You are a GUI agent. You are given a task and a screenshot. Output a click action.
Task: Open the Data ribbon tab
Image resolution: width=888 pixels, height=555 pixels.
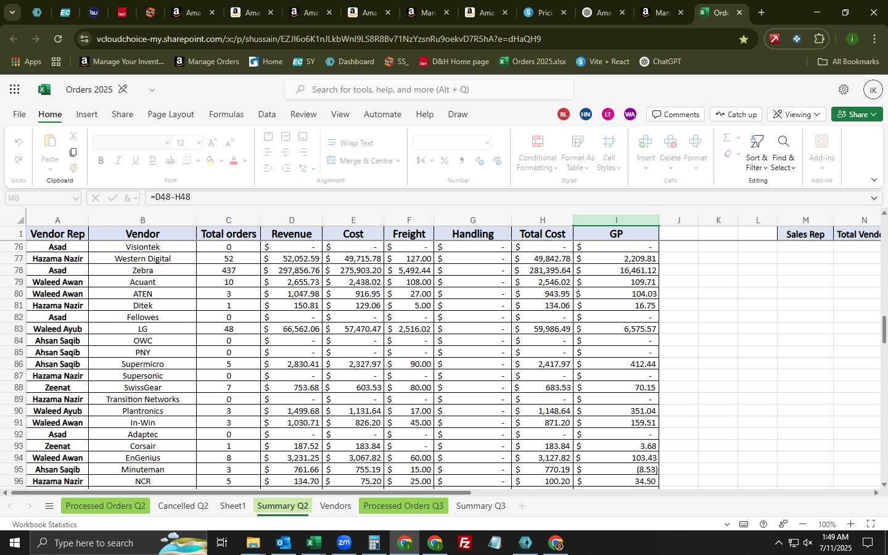(267, 114)
